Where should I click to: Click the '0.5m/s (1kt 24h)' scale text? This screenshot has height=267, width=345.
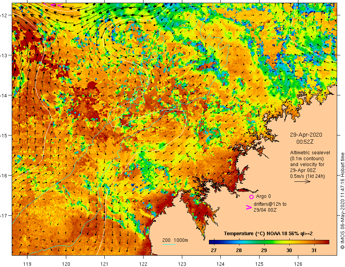(307, 176)
